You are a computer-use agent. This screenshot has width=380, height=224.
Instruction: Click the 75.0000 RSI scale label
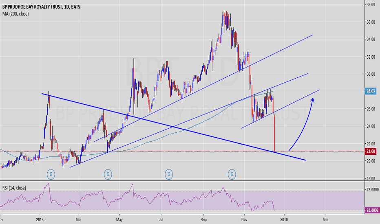(372, 190)
